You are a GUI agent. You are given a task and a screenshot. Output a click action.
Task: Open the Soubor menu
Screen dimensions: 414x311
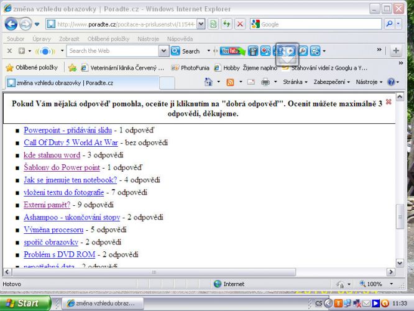(16, 39)
